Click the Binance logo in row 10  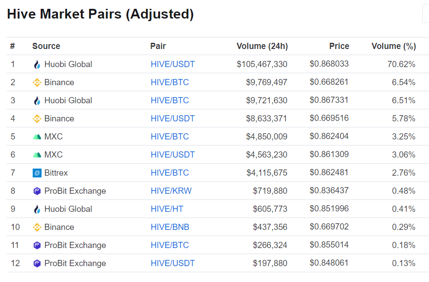click(x=37, y=227)
